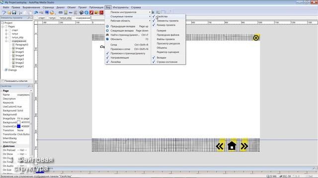Screen dimensions: 318x178
Task: Toggle Направляющие guides display
Action: click(128, 58)
